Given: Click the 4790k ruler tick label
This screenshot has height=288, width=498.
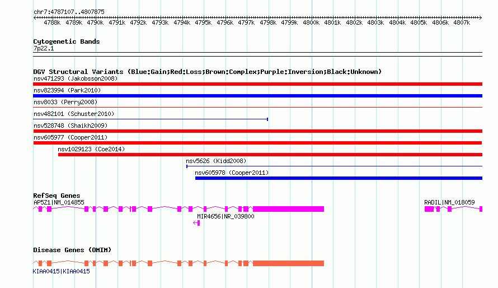Looking at the screenshot, I should 95,22.
